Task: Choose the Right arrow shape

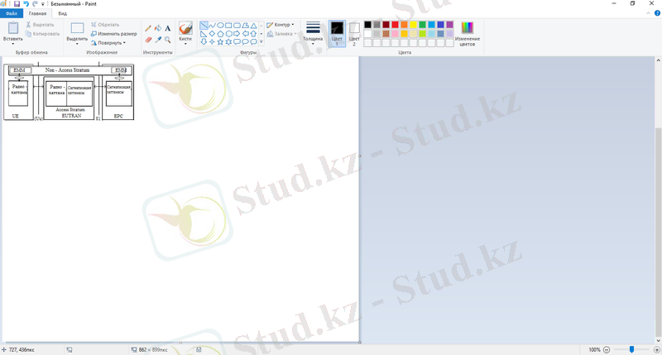Action: [237, 33]
